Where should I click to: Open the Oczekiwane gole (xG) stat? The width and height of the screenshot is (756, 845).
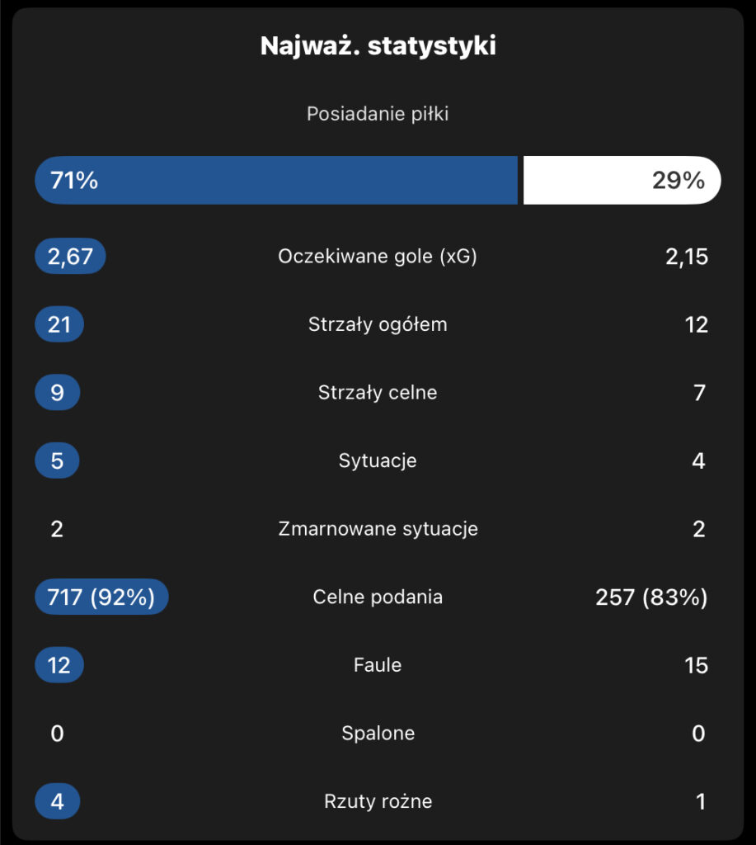click(x=378, y=257)
